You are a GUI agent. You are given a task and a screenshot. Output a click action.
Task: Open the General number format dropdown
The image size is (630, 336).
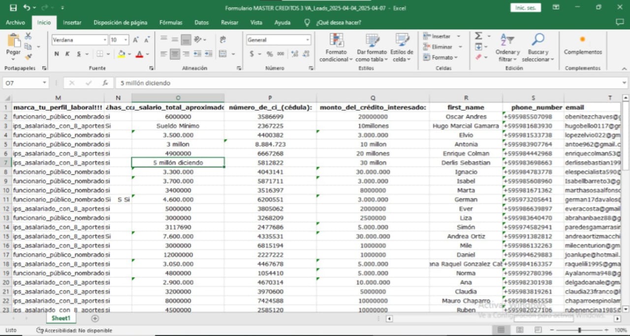(308, 40)
